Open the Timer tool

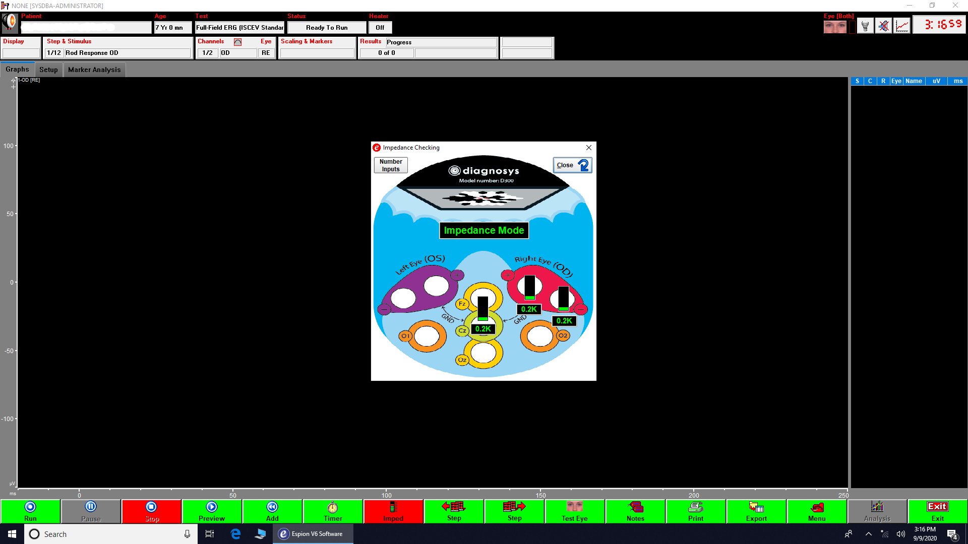tap(333, 511)
